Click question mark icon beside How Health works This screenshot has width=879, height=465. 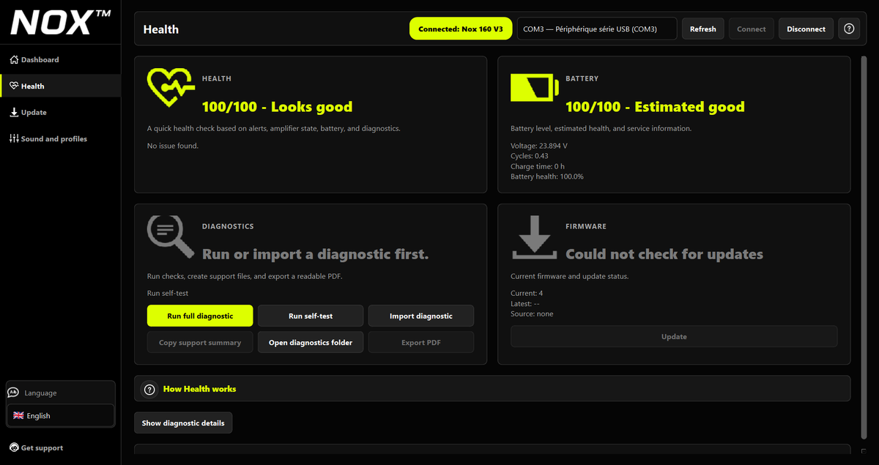[149, 389]
